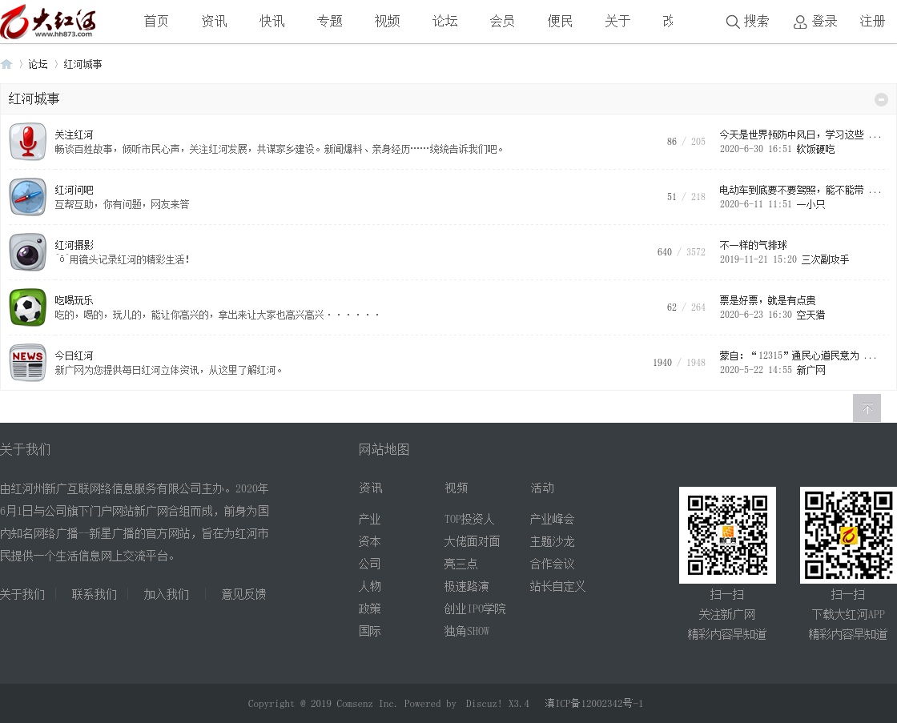
Task: Select the soccer ball icon for 吃喝玩乐
Action: (x=28, y=307)
